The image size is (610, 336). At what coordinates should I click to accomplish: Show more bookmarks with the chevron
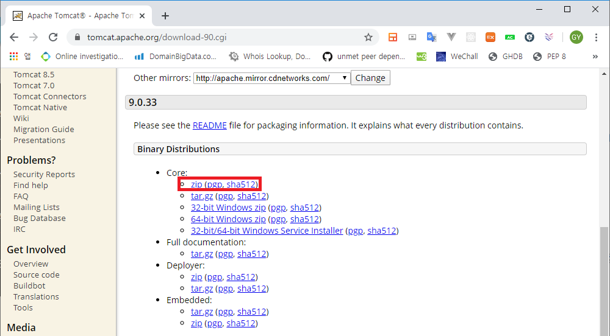(595, 57)
